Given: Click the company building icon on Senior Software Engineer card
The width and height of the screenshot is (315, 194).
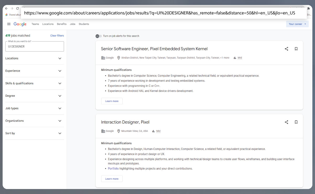Looking at the screenshot, I should pyautogui.click(x=103, y=58).
